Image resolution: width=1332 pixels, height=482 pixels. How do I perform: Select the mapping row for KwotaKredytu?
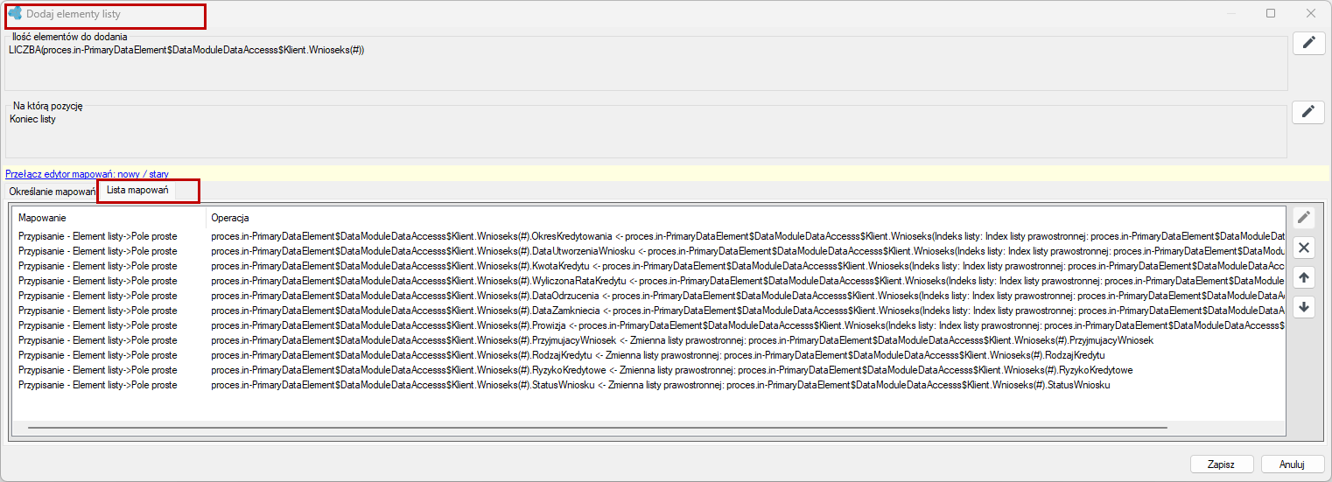(648, 266)
